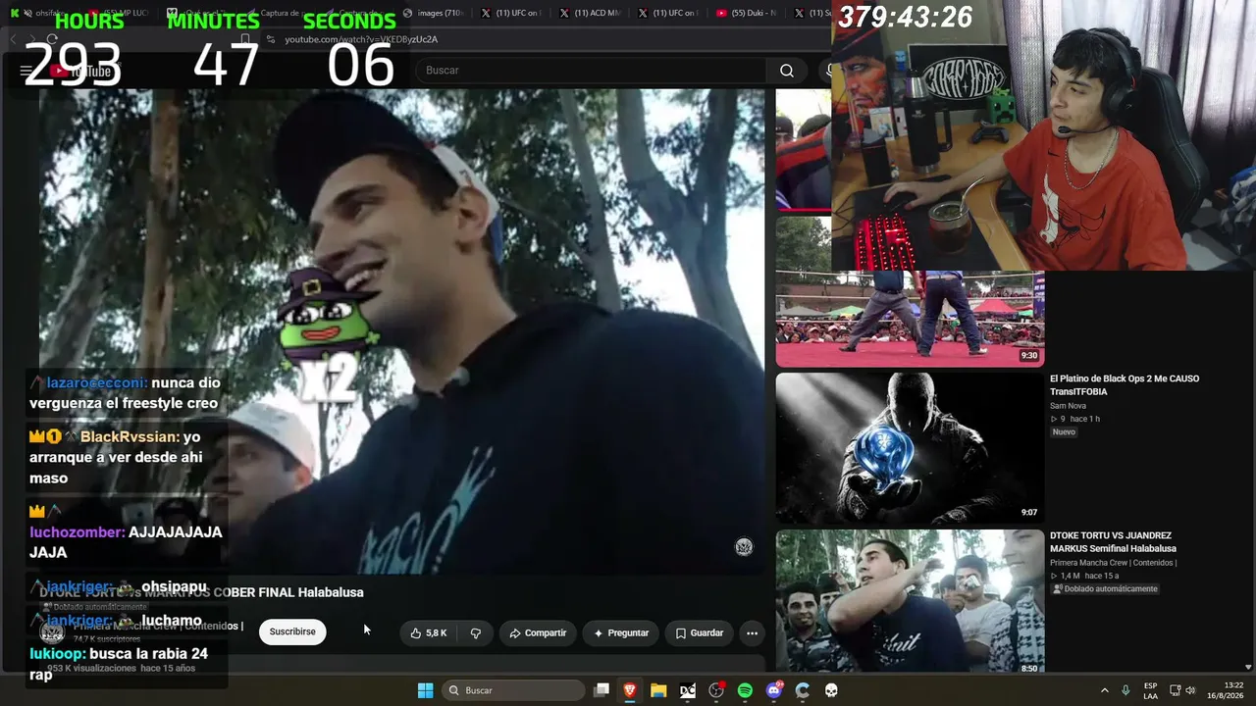Click the channel watermark icon on video

744,547
